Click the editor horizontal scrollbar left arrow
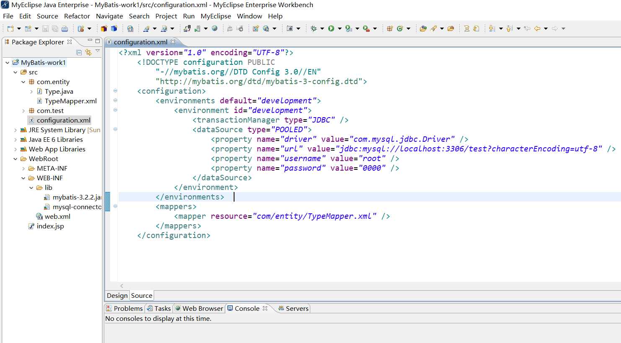 (x=122, y=286)
